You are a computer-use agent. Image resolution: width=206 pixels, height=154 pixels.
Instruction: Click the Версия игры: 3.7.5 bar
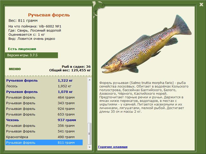(x=31, y=55)
